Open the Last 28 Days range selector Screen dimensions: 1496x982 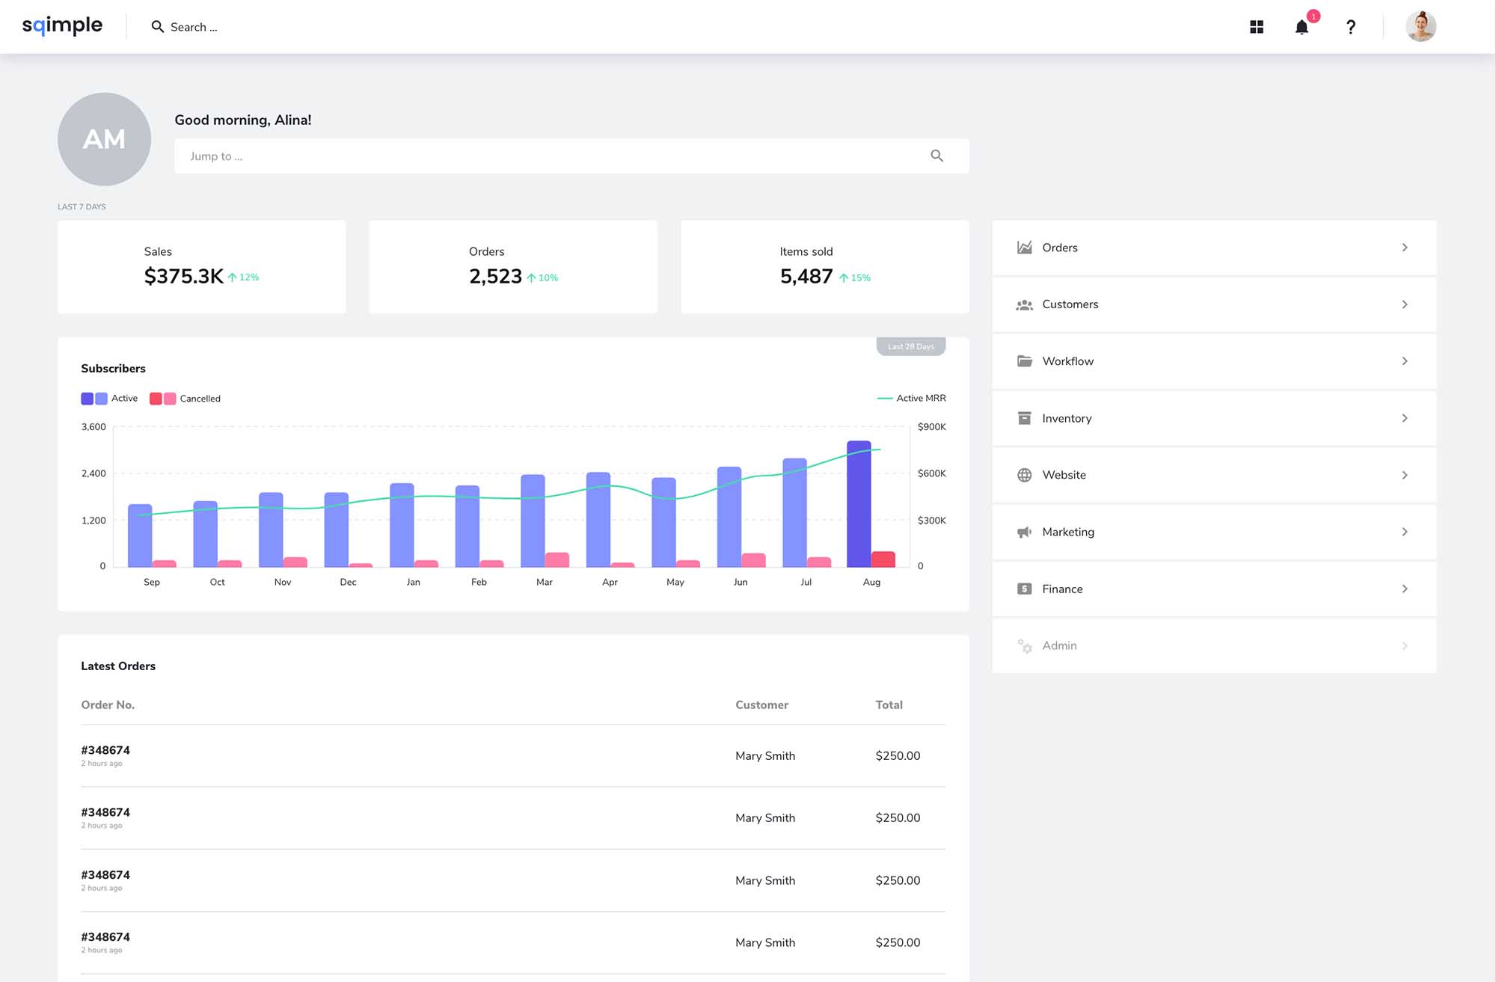click(910, 346)
